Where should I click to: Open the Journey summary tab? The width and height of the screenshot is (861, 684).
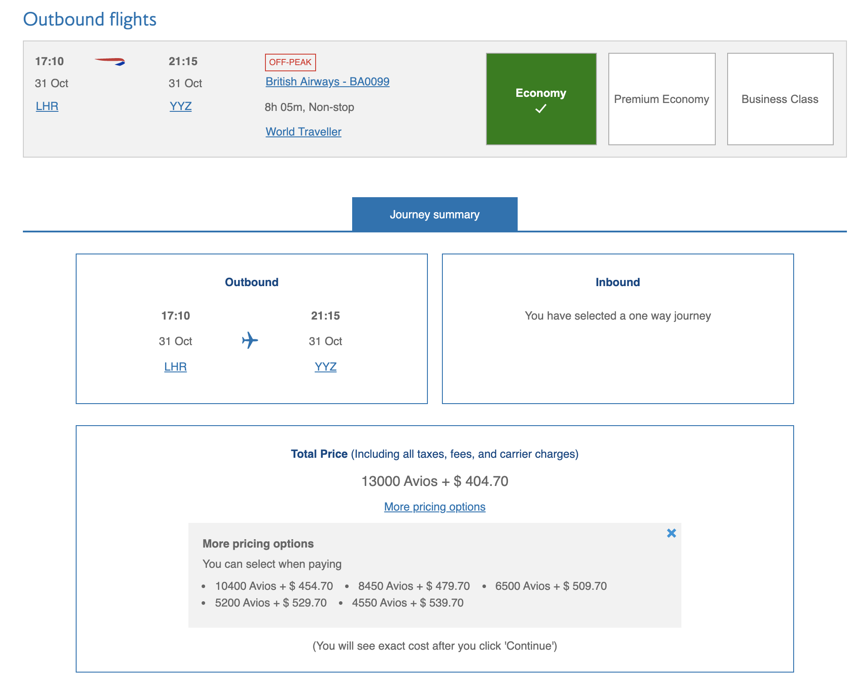coord(434,214)
